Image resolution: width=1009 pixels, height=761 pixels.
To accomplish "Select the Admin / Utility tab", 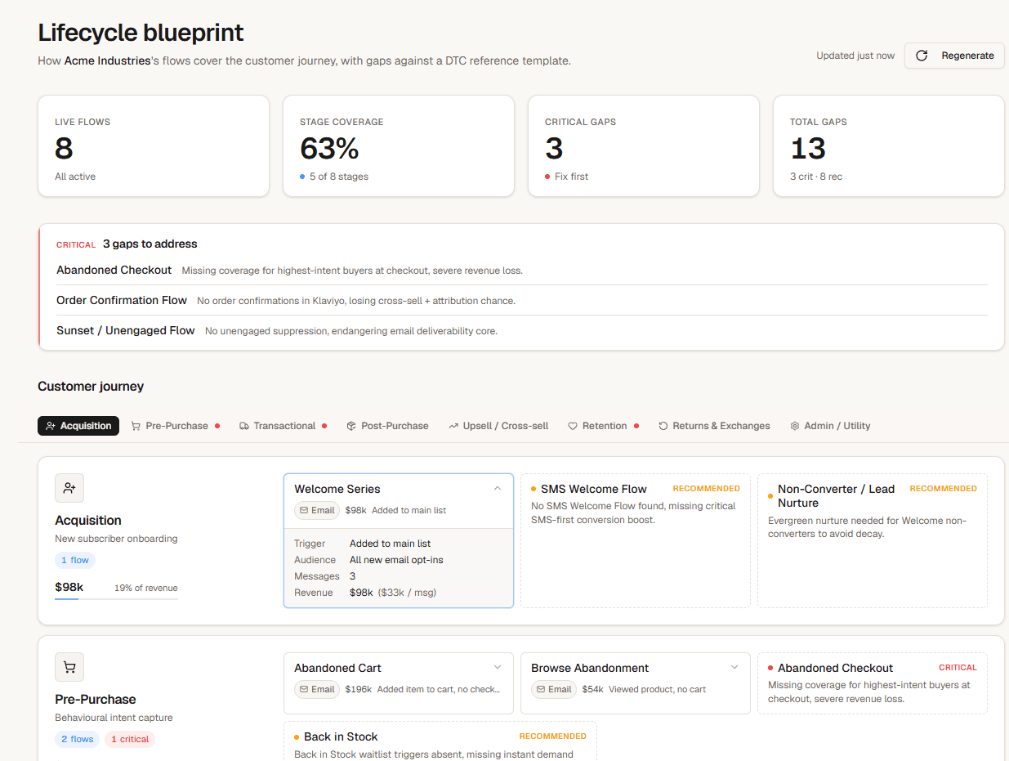I will (830, 426).
